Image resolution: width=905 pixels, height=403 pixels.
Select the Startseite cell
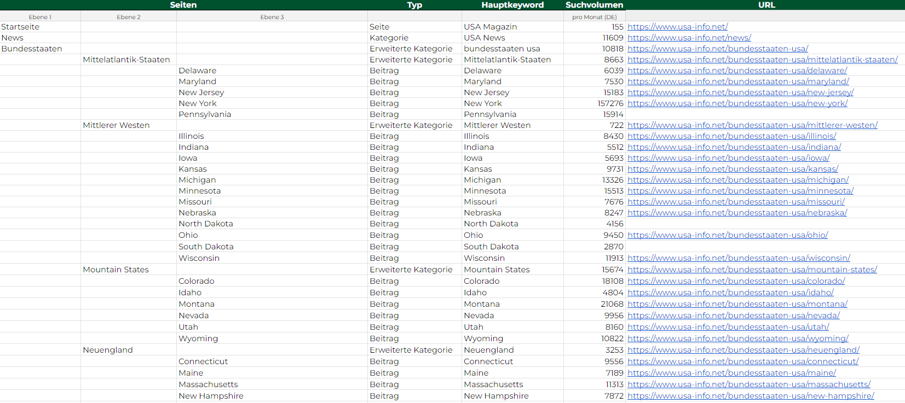coord(40,27)
